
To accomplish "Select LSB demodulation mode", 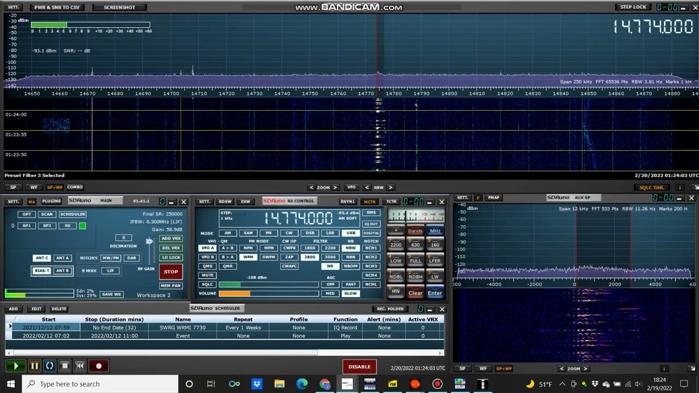I will point(330,233).
